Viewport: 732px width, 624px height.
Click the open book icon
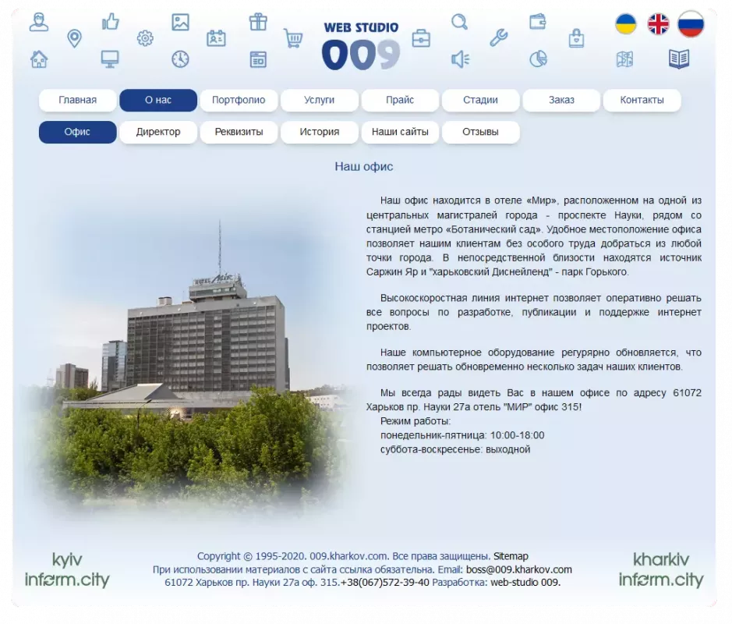tap(679, 58)
